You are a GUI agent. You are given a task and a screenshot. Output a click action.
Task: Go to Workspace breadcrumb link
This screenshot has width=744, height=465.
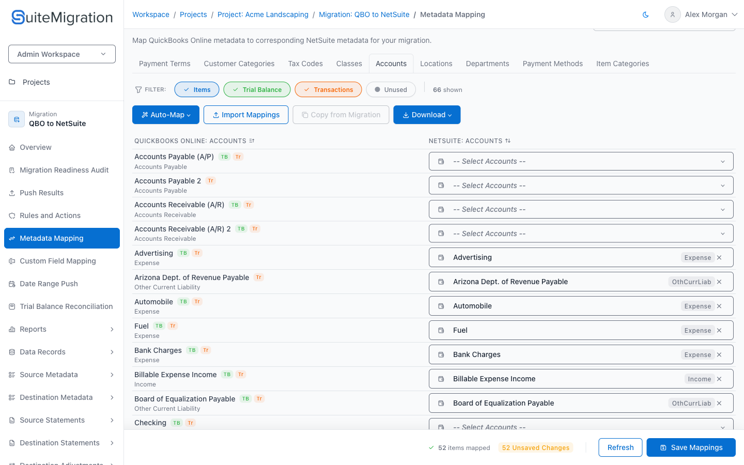point(151,14)
